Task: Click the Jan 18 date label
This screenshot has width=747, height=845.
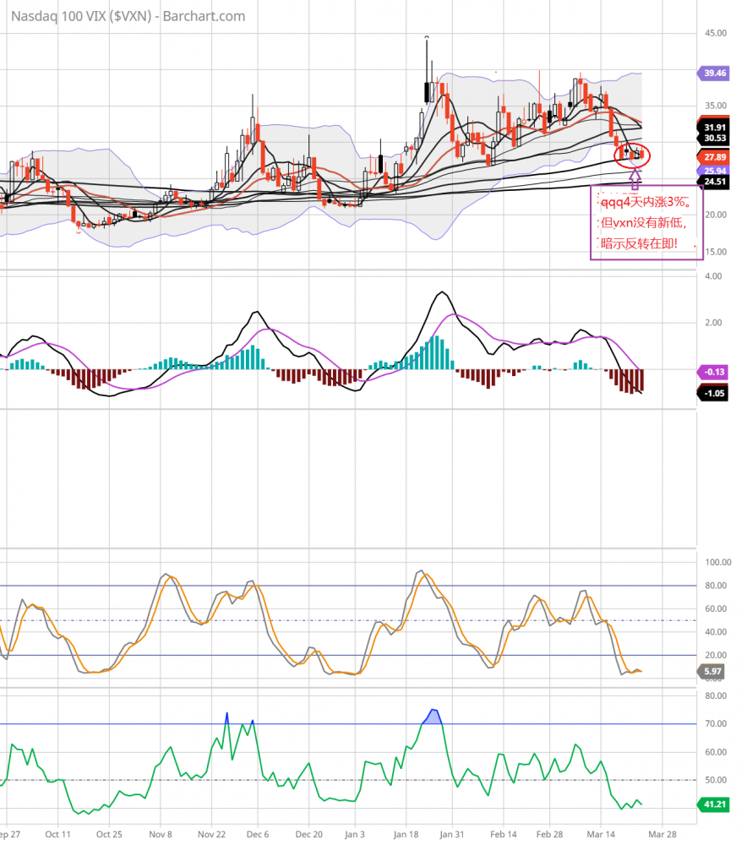Action: coord(407,832)
